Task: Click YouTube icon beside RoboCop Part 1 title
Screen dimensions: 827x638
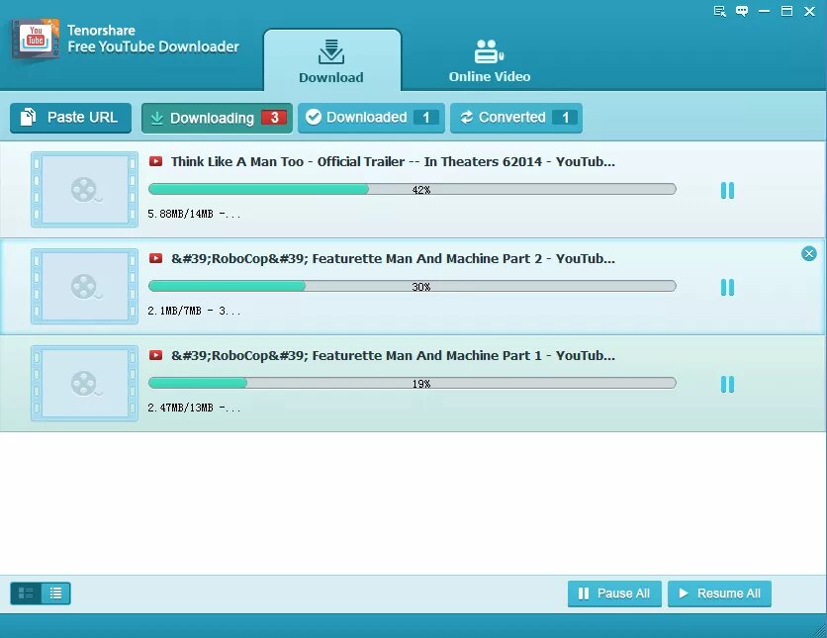Action: (156, 355)
